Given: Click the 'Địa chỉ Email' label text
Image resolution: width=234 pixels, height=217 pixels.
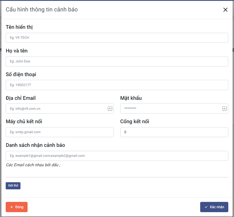Looking at the screenshot, I should pyautogui.click(x=21, y=98).
